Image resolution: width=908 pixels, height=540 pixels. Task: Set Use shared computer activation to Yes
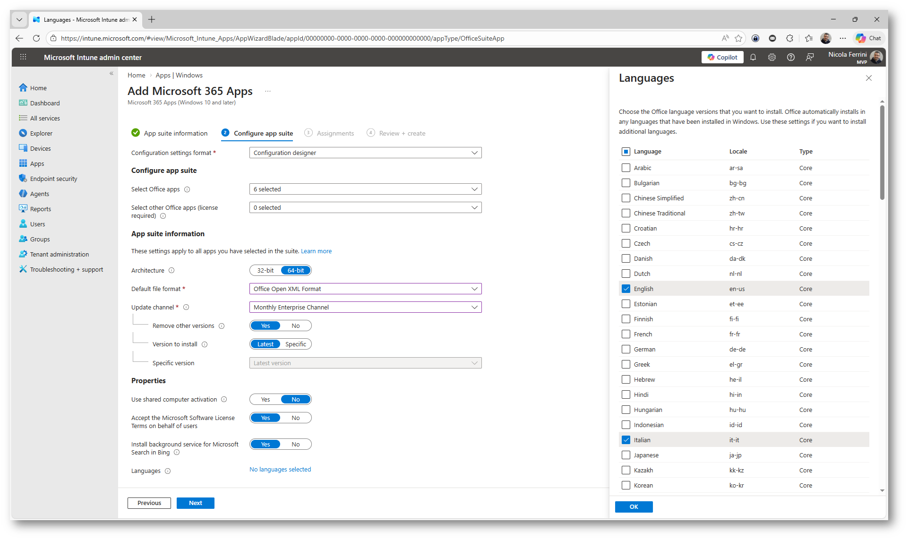point(266,399)
